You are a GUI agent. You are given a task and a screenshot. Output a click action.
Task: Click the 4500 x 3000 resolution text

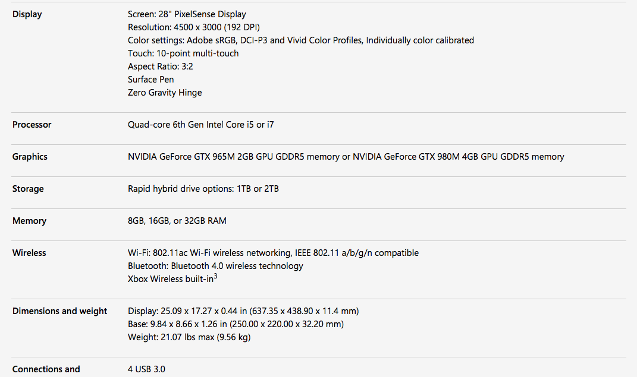(x=194, y=27)
